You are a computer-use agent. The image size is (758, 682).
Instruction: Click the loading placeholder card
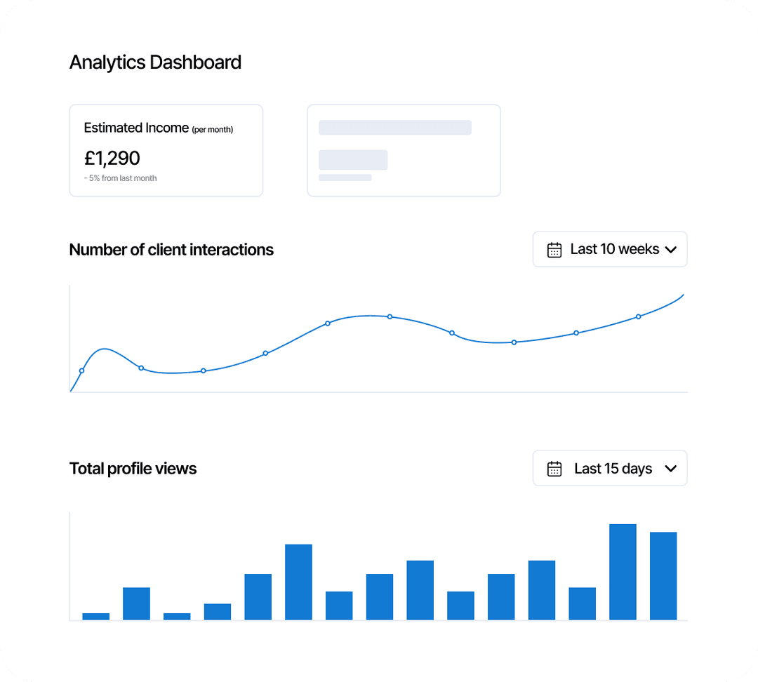pyautogui.click(x=404, y=150)
